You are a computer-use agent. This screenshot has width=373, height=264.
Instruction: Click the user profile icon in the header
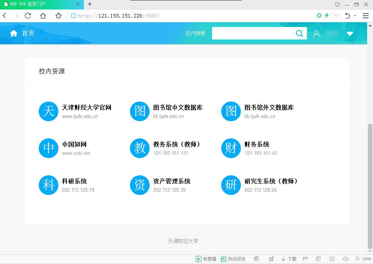[x=316, y=34]
